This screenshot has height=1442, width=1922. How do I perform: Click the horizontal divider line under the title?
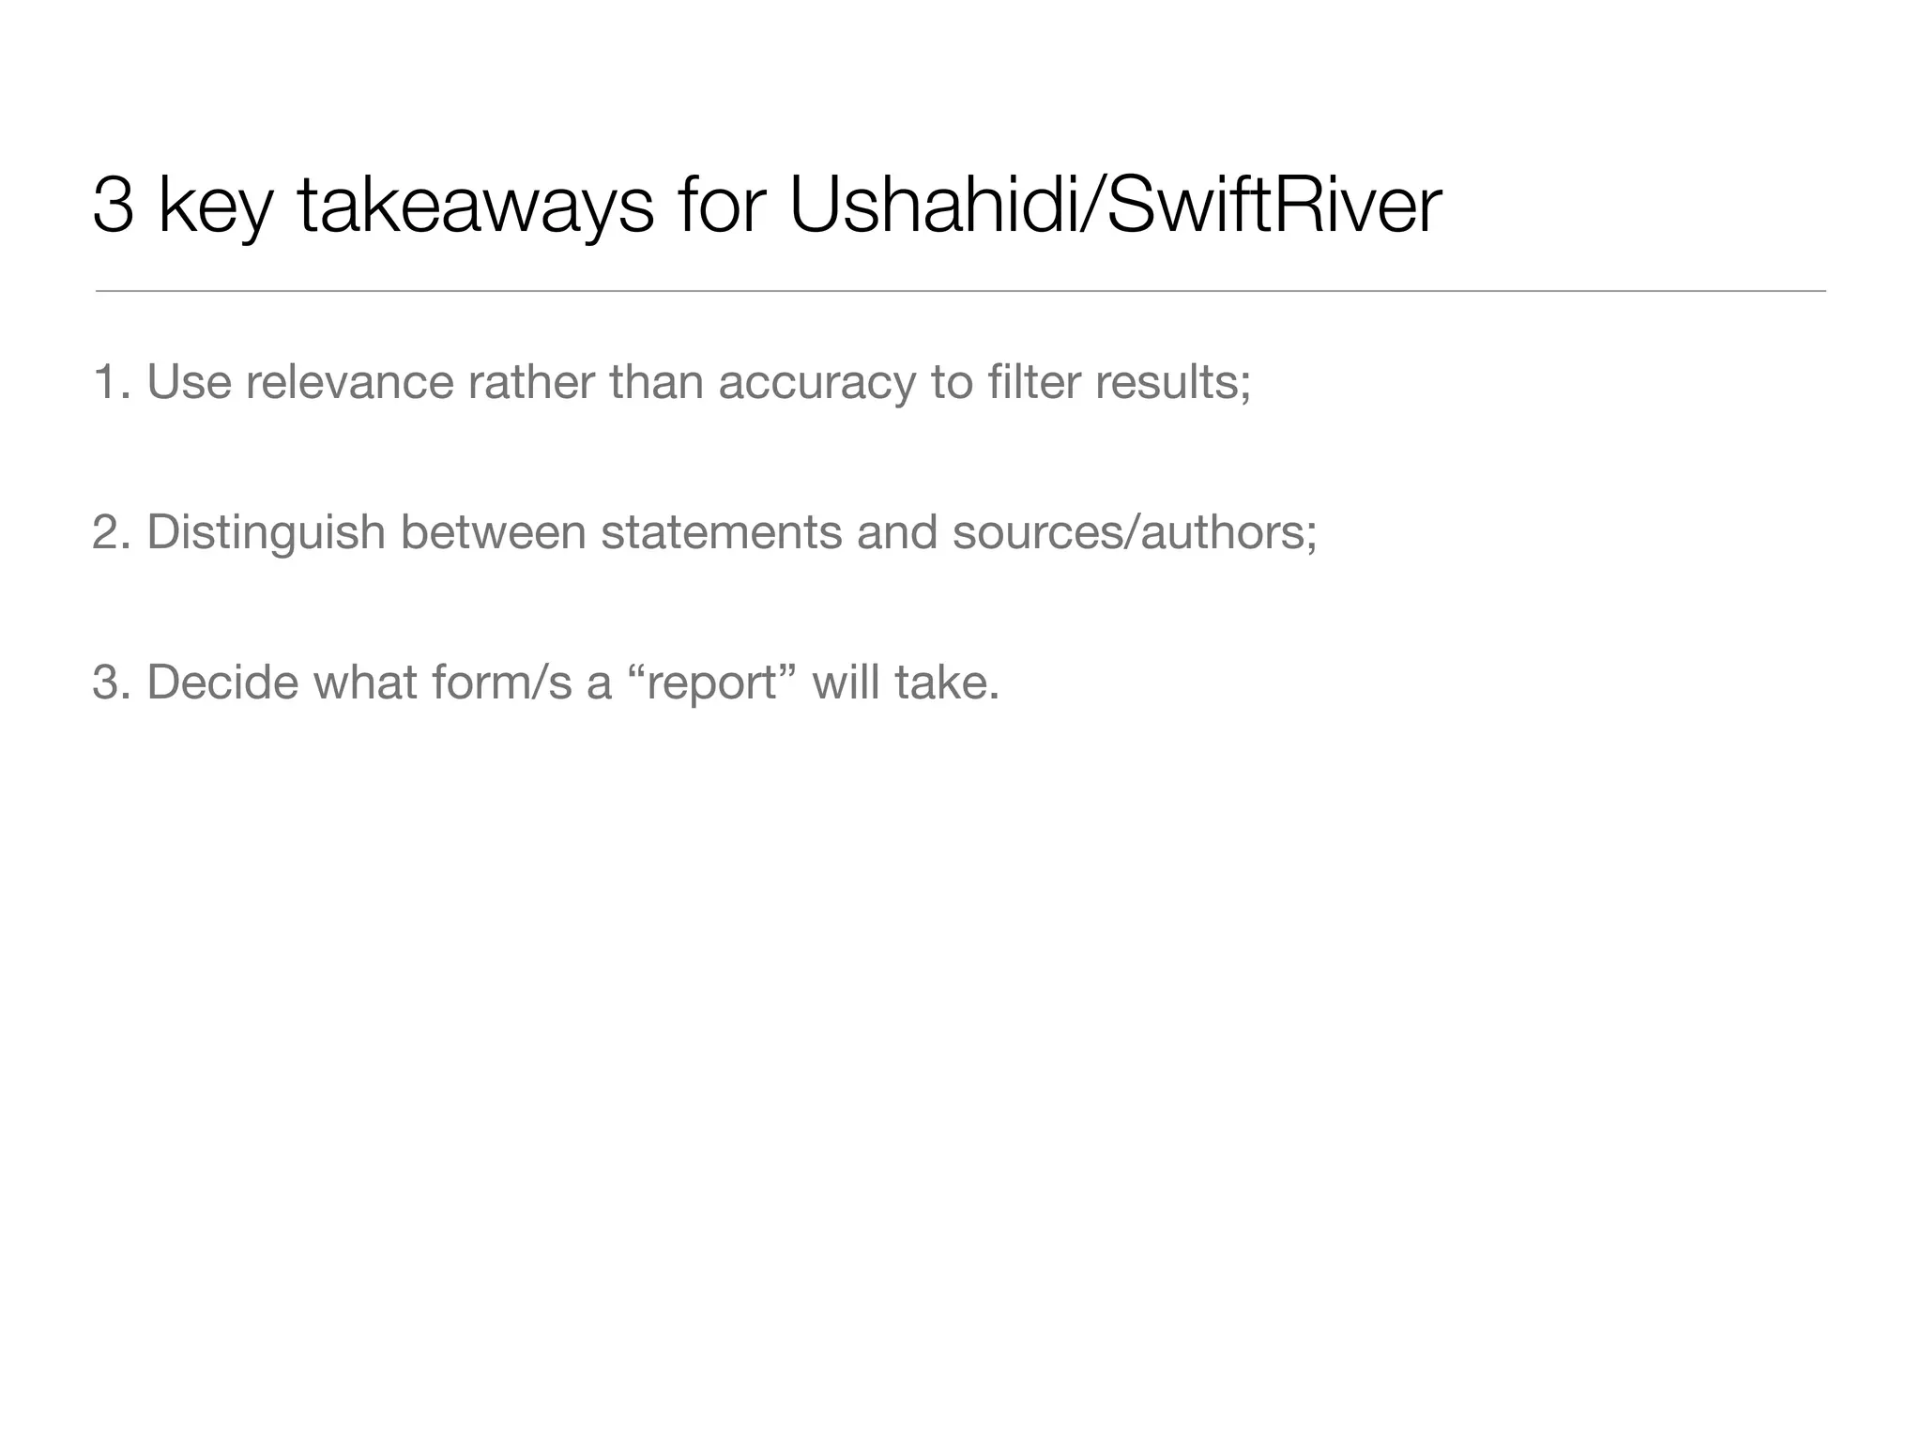point(960,291)
